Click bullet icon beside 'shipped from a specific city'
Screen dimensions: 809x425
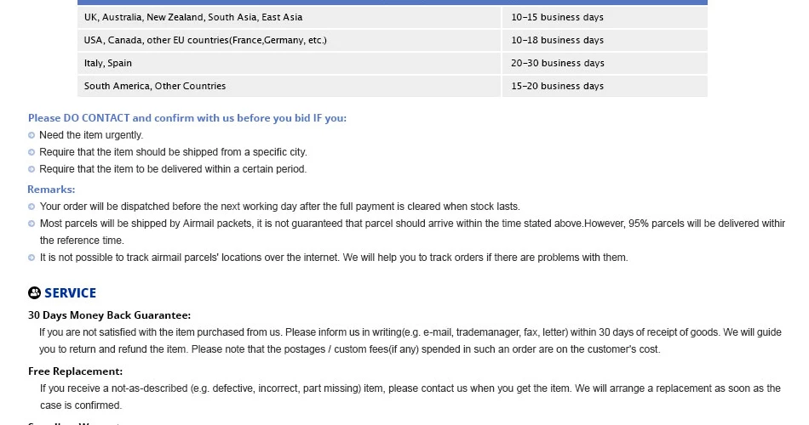pyautogui.click(x=32, y=152)
